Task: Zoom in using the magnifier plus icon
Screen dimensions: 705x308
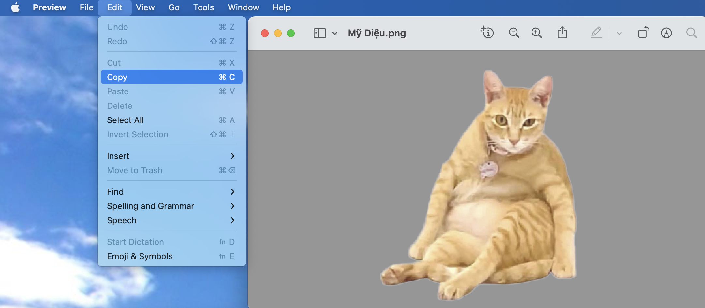Action: pyautogui.click(x=536, y=33)
